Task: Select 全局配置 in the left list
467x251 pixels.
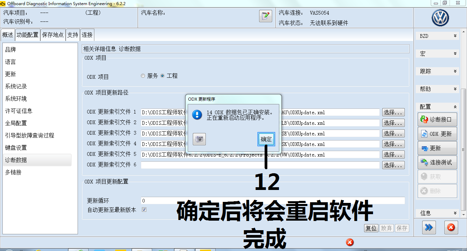Action: tap(37, 123)
